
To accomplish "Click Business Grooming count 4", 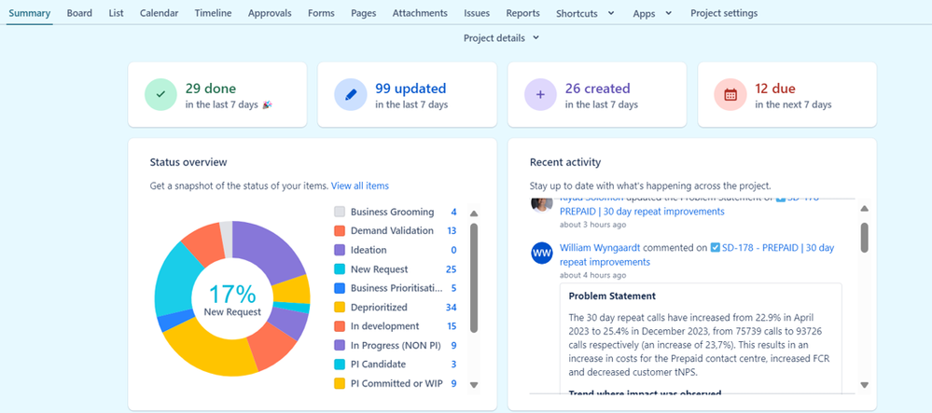I will coord(453,213).
